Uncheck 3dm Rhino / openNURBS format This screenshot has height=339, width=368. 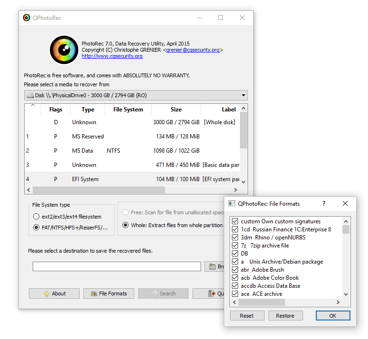235,238
